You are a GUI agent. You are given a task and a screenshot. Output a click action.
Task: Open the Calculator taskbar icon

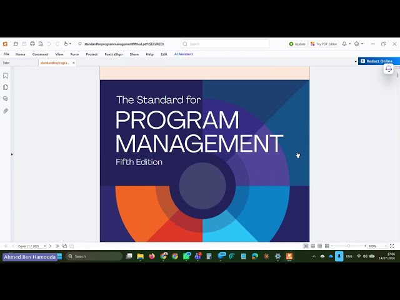pos(209,256)
